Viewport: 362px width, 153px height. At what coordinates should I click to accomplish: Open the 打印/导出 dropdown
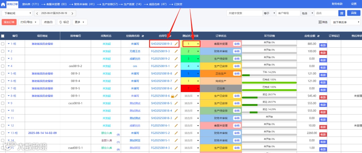(x=28, y=22)
